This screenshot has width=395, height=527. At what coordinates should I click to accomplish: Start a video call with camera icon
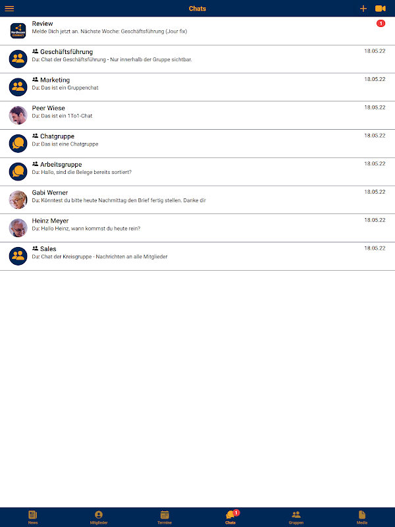[x=381, y=9]
